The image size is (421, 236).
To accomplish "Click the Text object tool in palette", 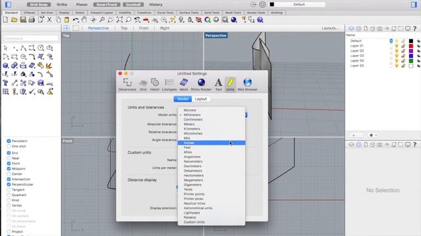I will click(6, 83).
